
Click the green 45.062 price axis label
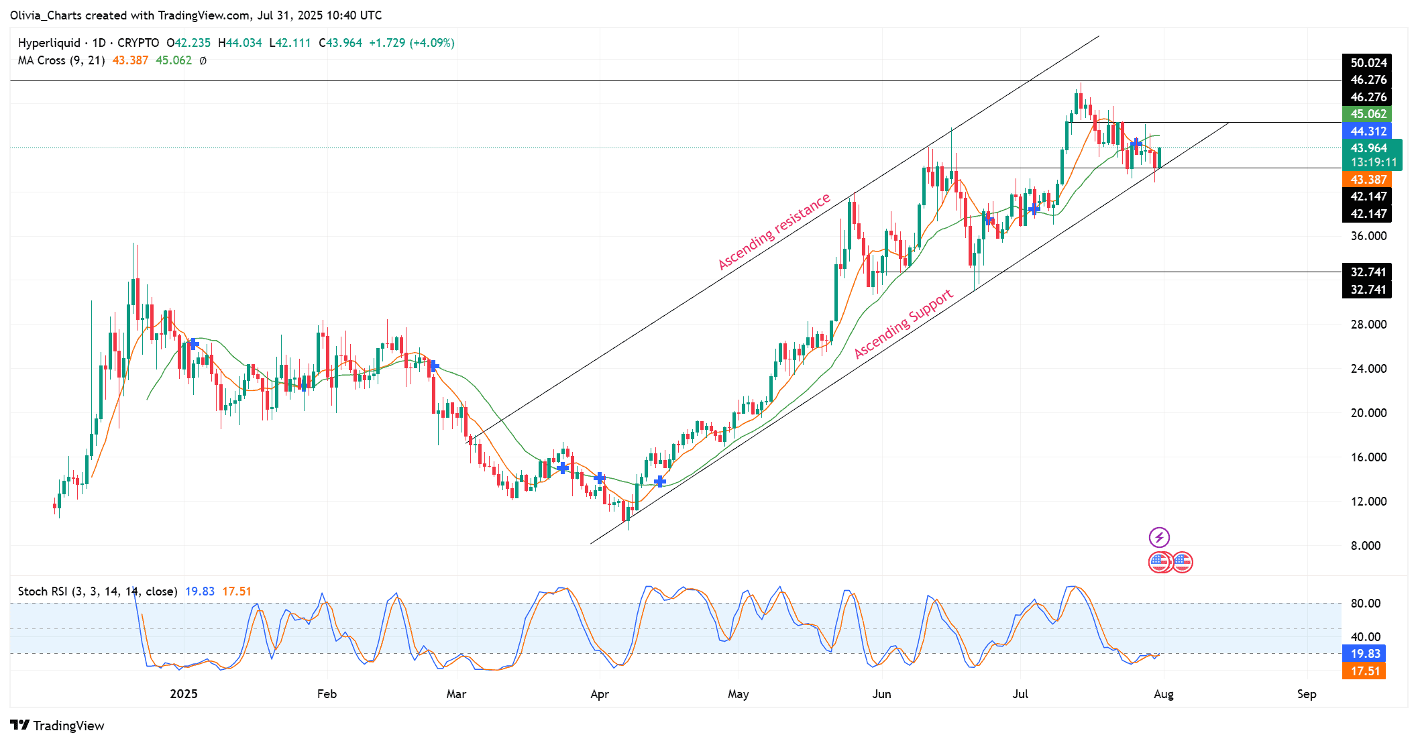point(1367,114)
